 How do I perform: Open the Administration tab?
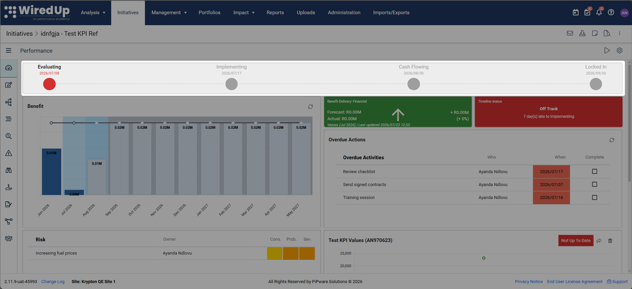(344, 13)
